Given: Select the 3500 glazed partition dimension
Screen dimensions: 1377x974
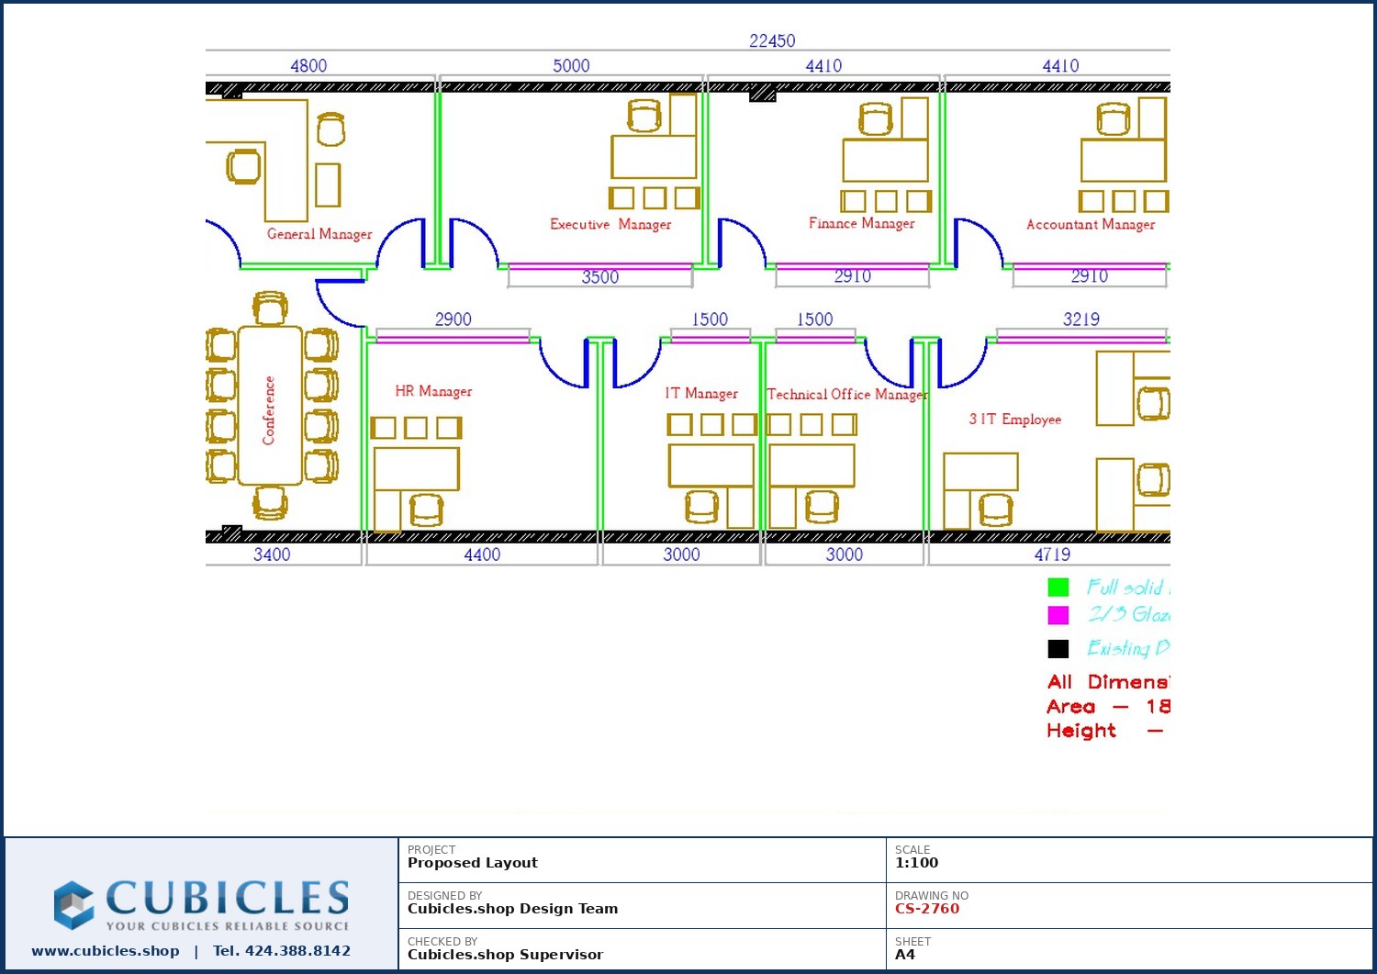Looking at the screenshot, I should tap(600, 276).
